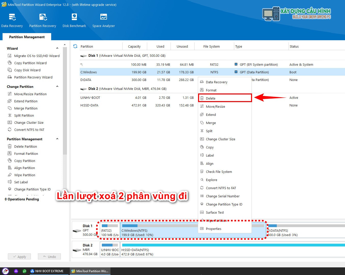The width and height of the screenshot is (345, 275).
Task: Choose Format from the context menu
Action: 225,90
